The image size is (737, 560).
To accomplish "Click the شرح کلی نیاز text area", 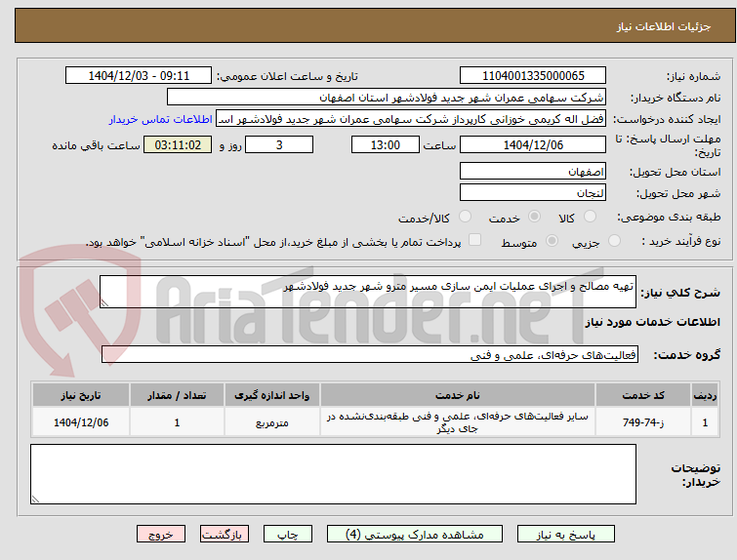I will click(x=368, y=292).
